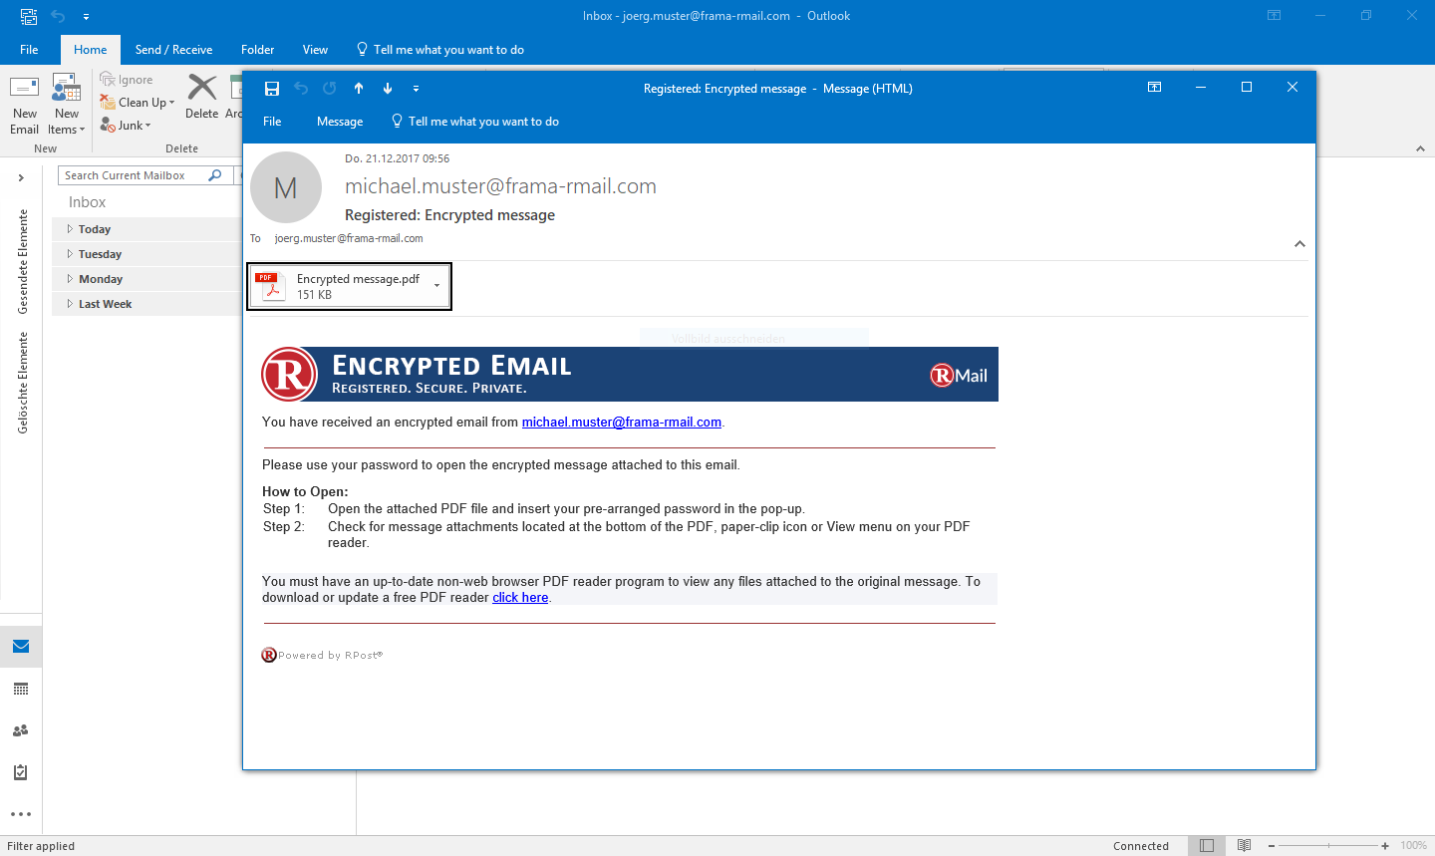
Task: Open more navigation options ellipsis
Action: [21, 814]
